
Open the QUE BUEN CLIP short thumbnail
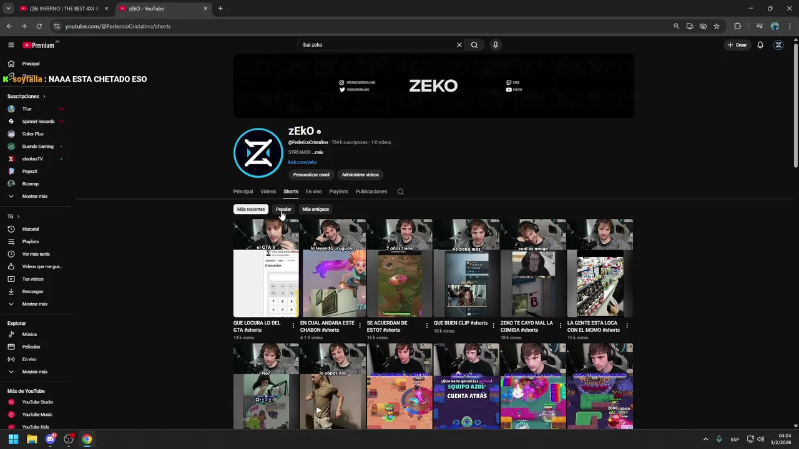466,268
